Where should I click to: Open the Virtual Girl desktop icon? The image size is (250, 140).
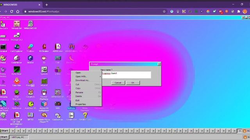[x=16, y=25]
